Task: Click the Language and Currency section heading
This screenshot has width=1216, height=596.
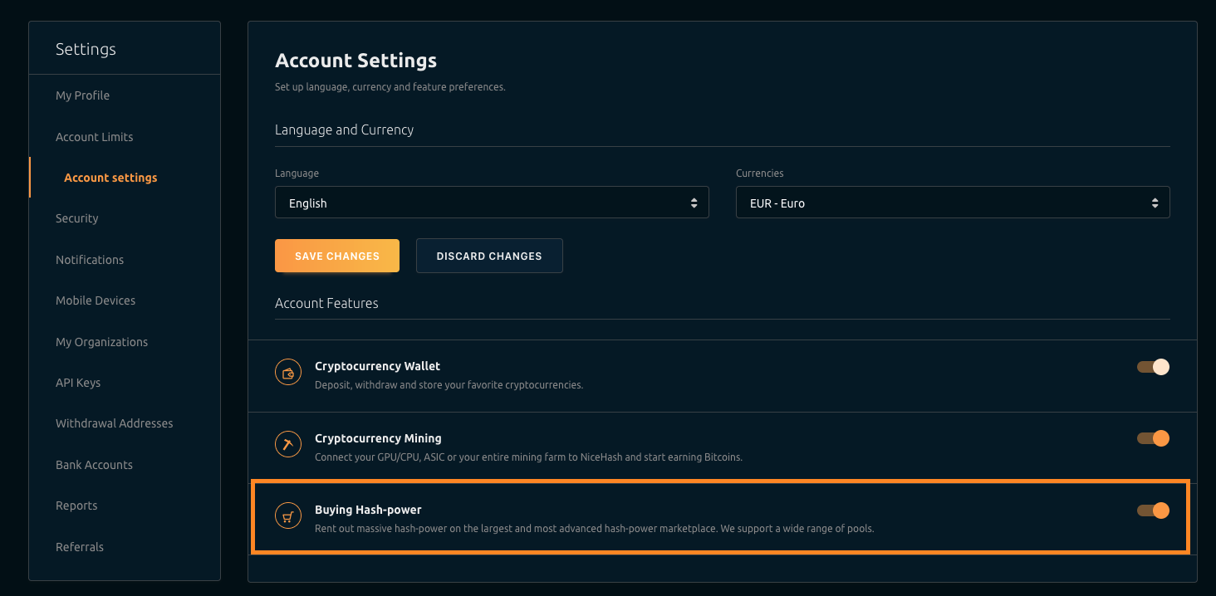Action: coord(344,130)
